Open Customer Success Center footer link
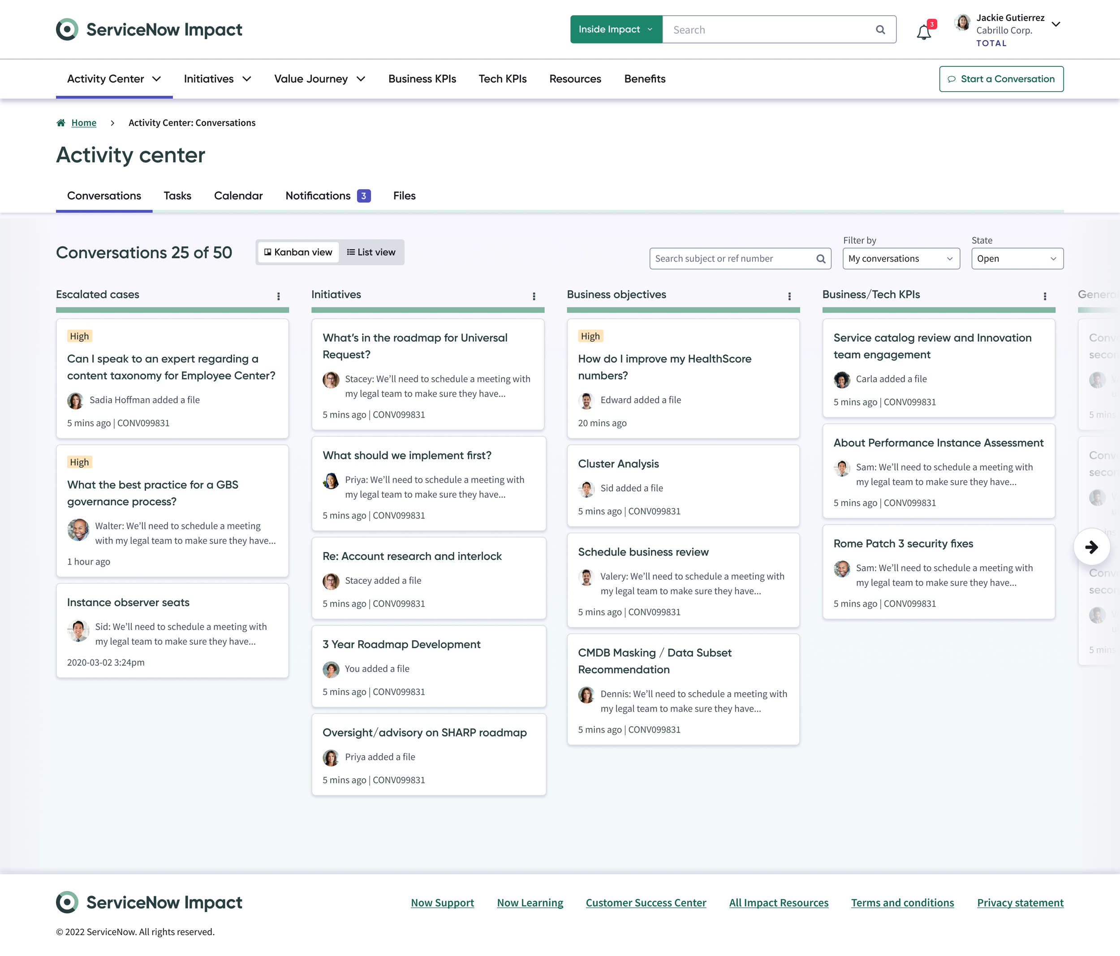 pos(646,903)
